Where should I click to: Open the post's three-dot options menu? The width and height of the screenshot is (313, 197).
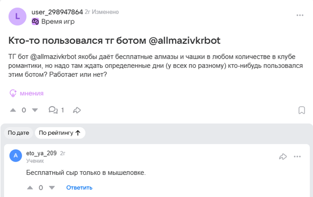(300, 15)
